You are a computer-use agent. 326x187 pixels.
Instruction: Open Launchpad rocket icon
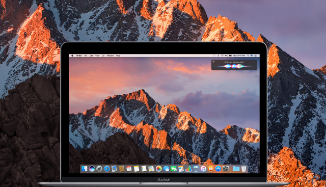[99, 169]
